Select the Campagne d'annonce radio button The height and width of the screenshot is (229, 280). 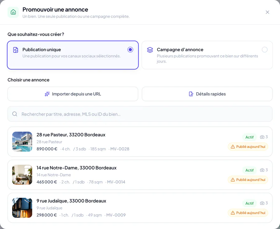(x=264, y=50)
